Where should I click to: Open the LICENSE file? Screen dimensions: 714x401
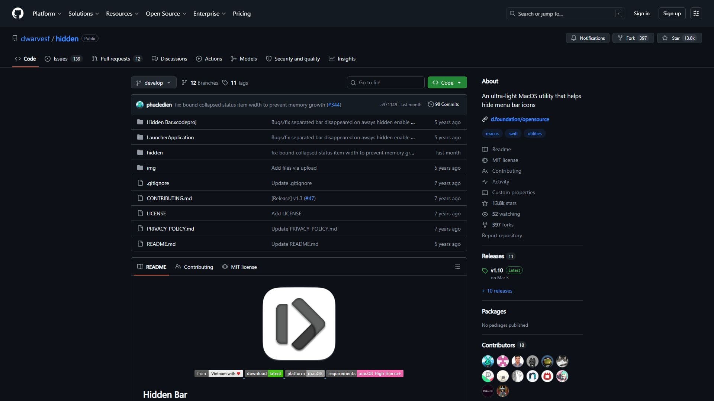pyautogui.click(x=156, y=213)
